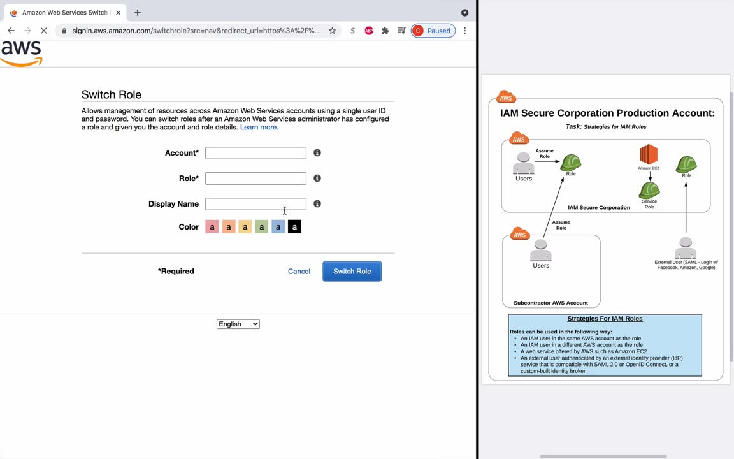734x459 pixels.
Task: Go back using the browser back arrow
Action: [11, 31]
